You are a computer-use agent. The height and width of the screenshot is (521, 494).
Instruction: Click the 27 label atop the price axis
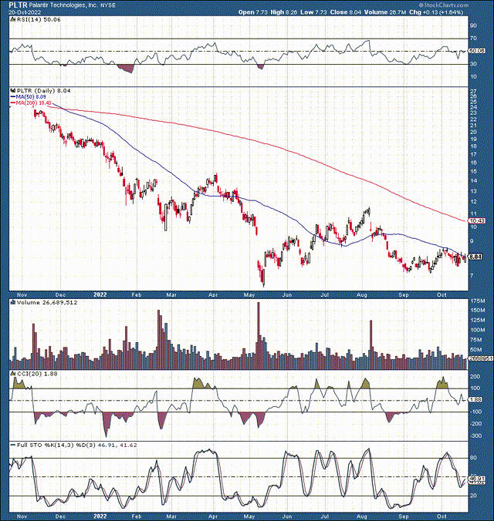tap(474, 91)
